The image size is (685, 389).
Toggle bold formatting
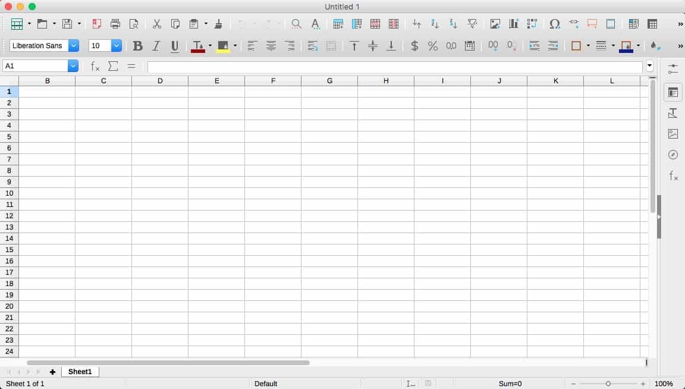click(138, 46)
